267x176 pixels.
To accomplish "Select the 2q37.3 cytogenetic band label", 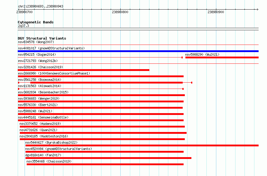I will 23,26.
